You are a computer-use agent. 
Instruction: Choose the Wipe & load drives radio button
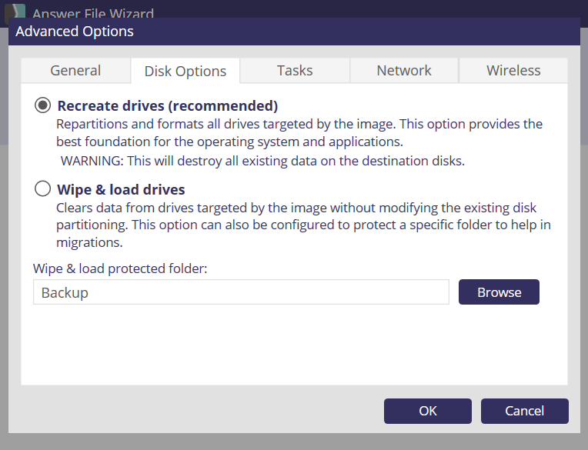point(43,189)
